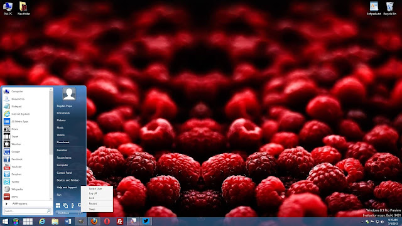Click the taskbar clock
The width and height of the screenshot is (402, 226).
point(393,222)
